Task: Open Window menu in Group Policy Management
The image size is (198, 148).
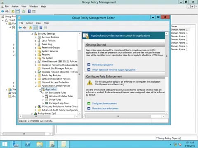Action: (33, 7)
